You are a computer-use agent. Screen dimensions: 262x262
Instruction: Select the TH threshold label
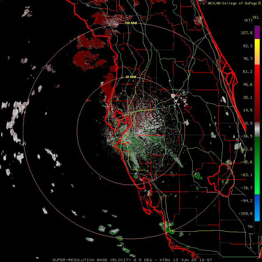250,227
